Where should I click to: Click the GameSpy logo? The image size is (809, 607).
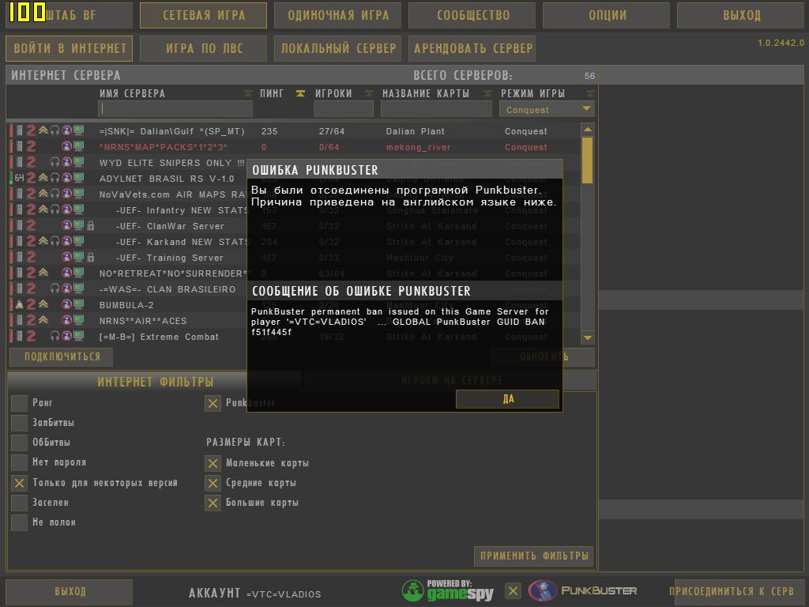pos(447,590)
